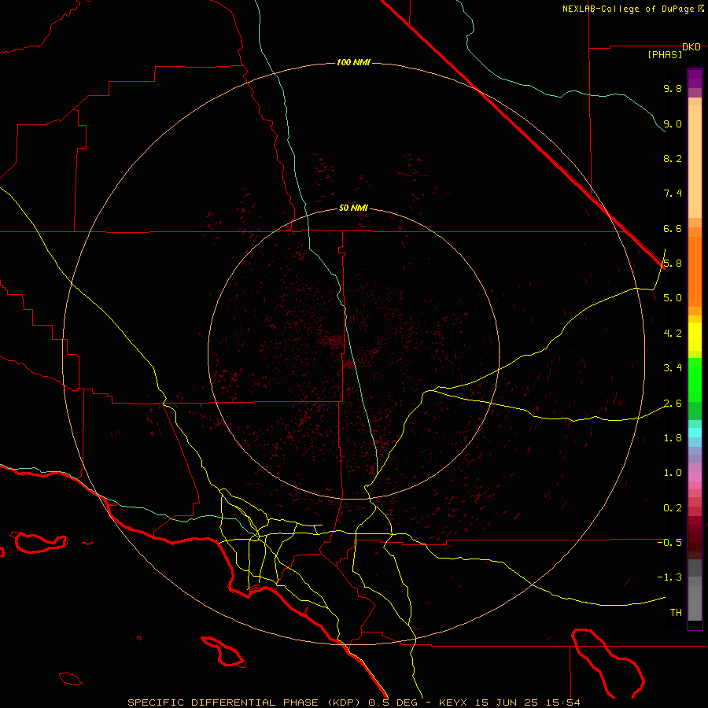
Task: Click the 6.6 scale value label
Action: 673,228
